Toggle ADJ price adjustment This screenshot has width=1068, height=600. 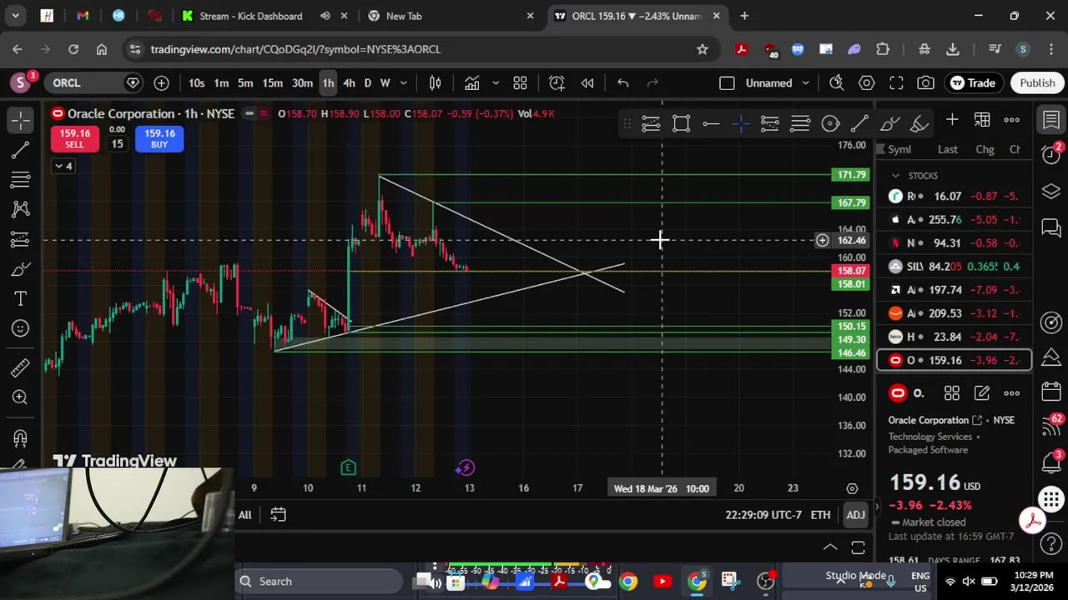[855, 515]
